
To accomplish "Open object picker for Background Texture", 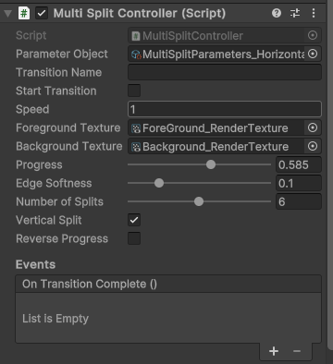I will click(x=313, y=146).
